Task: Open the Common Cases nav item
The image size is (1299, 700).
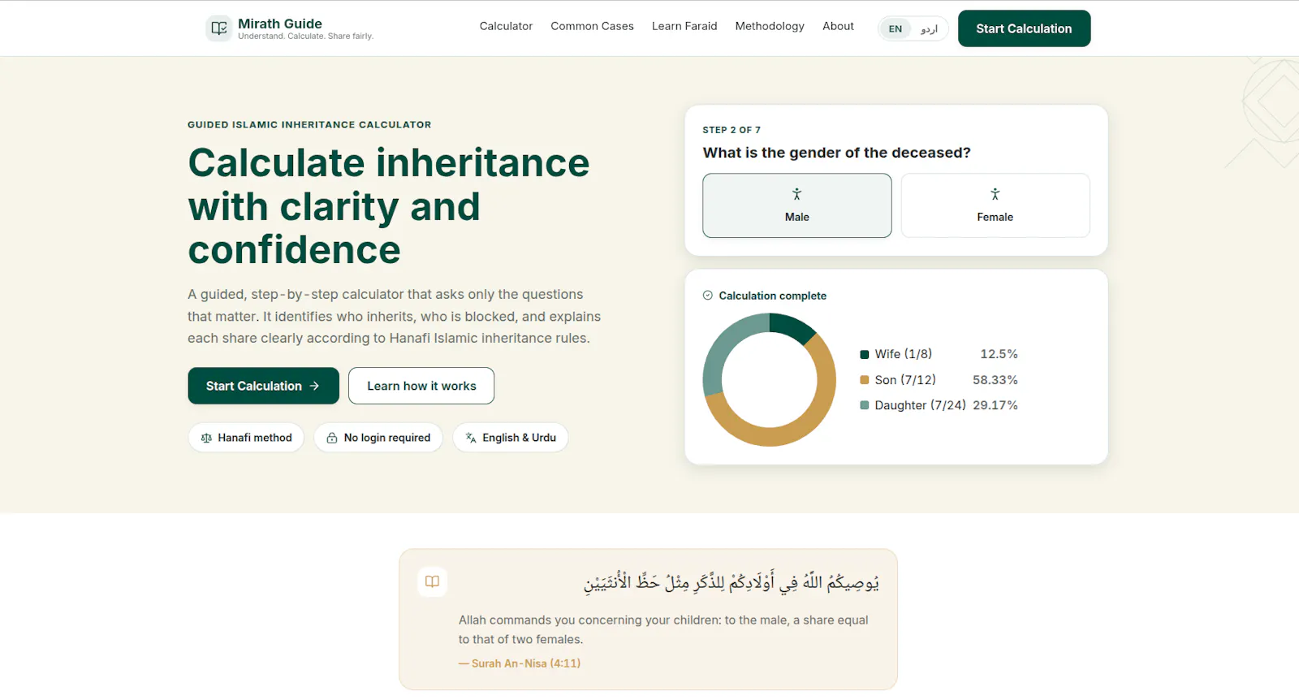Action: (x=592, y=26)
